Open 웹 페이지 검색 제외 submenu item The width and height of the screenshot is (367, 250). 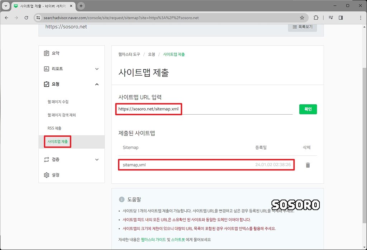pyautogui.click(x=62, y=115)
